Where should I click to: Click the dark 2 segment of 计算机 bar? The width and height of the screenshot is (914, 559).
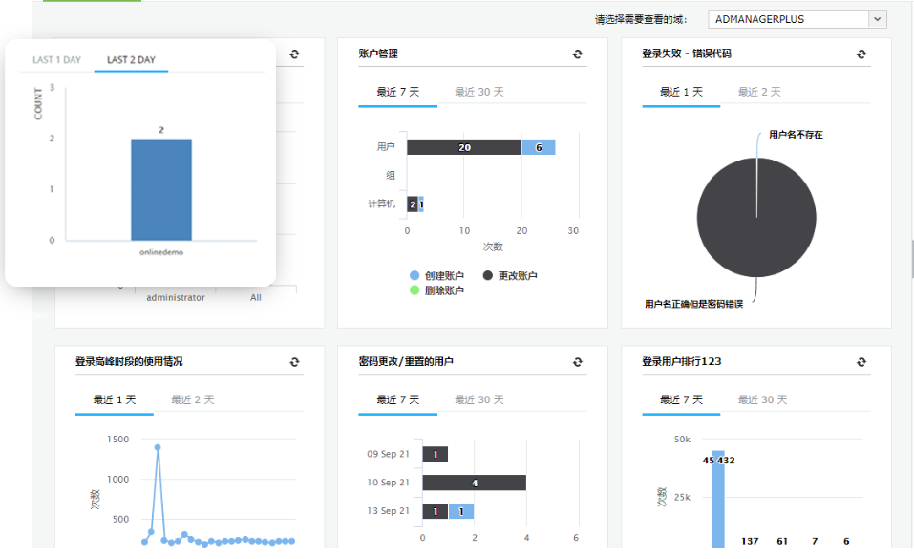(413, 204)
